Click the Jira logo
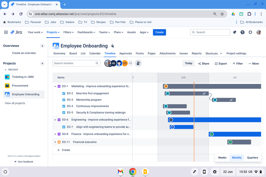 coord(16,32)
